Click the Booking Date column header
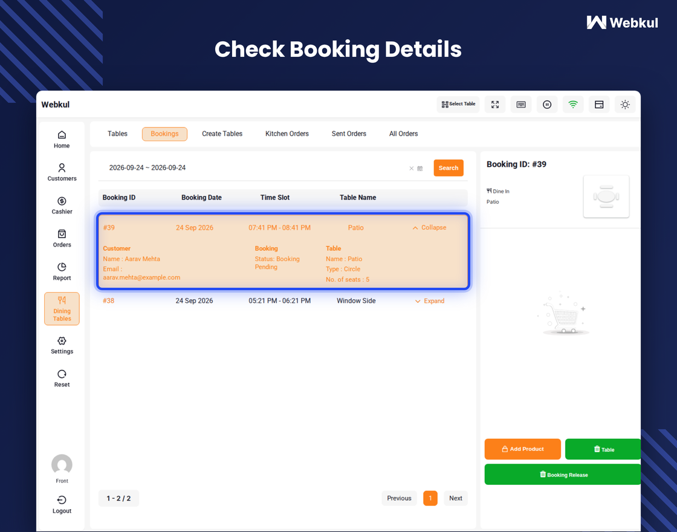This screenshot has width=677, height=532. tap(201, 197)
